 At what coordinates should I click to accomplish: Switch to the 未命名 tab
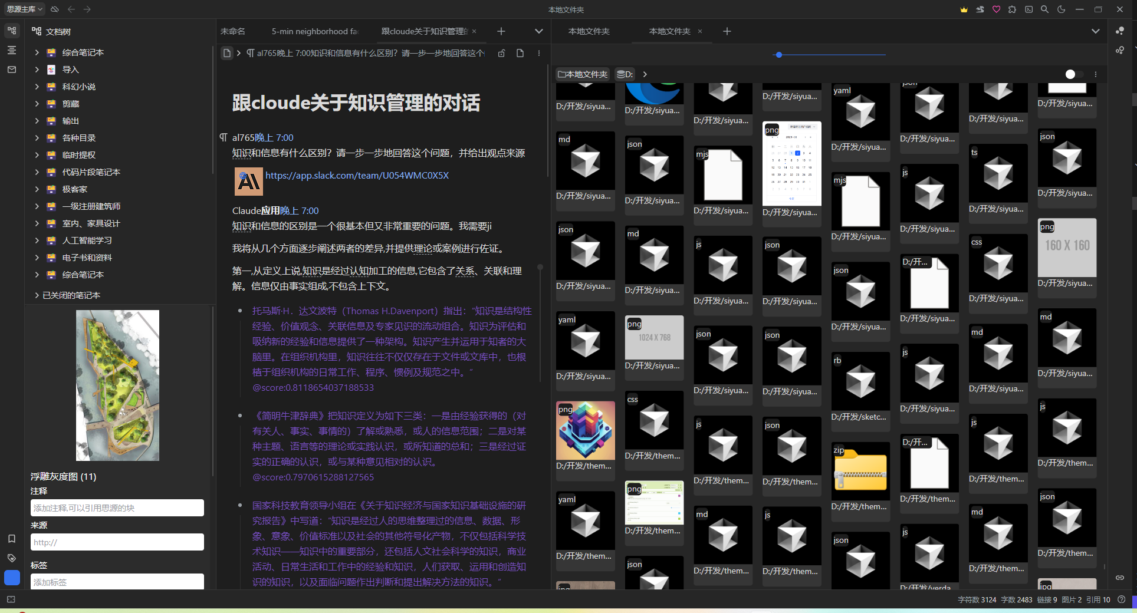(233, 31)
